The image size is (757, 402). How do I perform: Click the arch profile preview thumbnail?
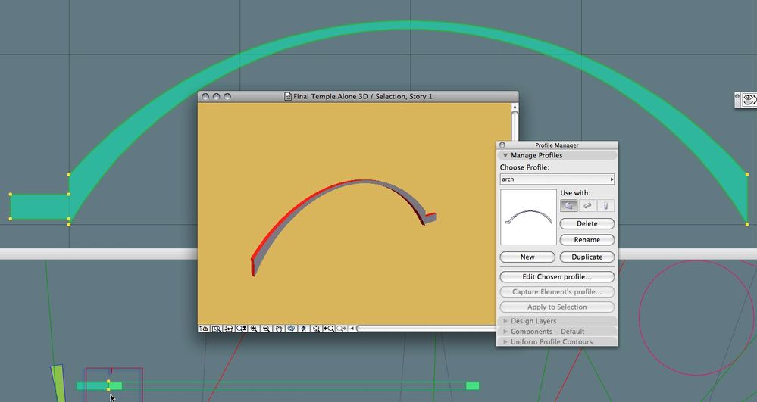pyautogui.click(x=529, y=217)
